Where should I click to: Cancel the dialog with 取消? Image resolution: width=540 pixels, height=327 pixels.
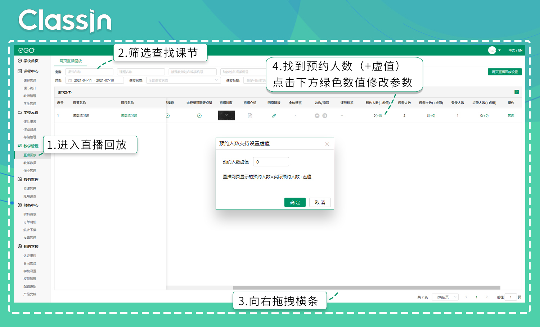[x=320, y=202]
